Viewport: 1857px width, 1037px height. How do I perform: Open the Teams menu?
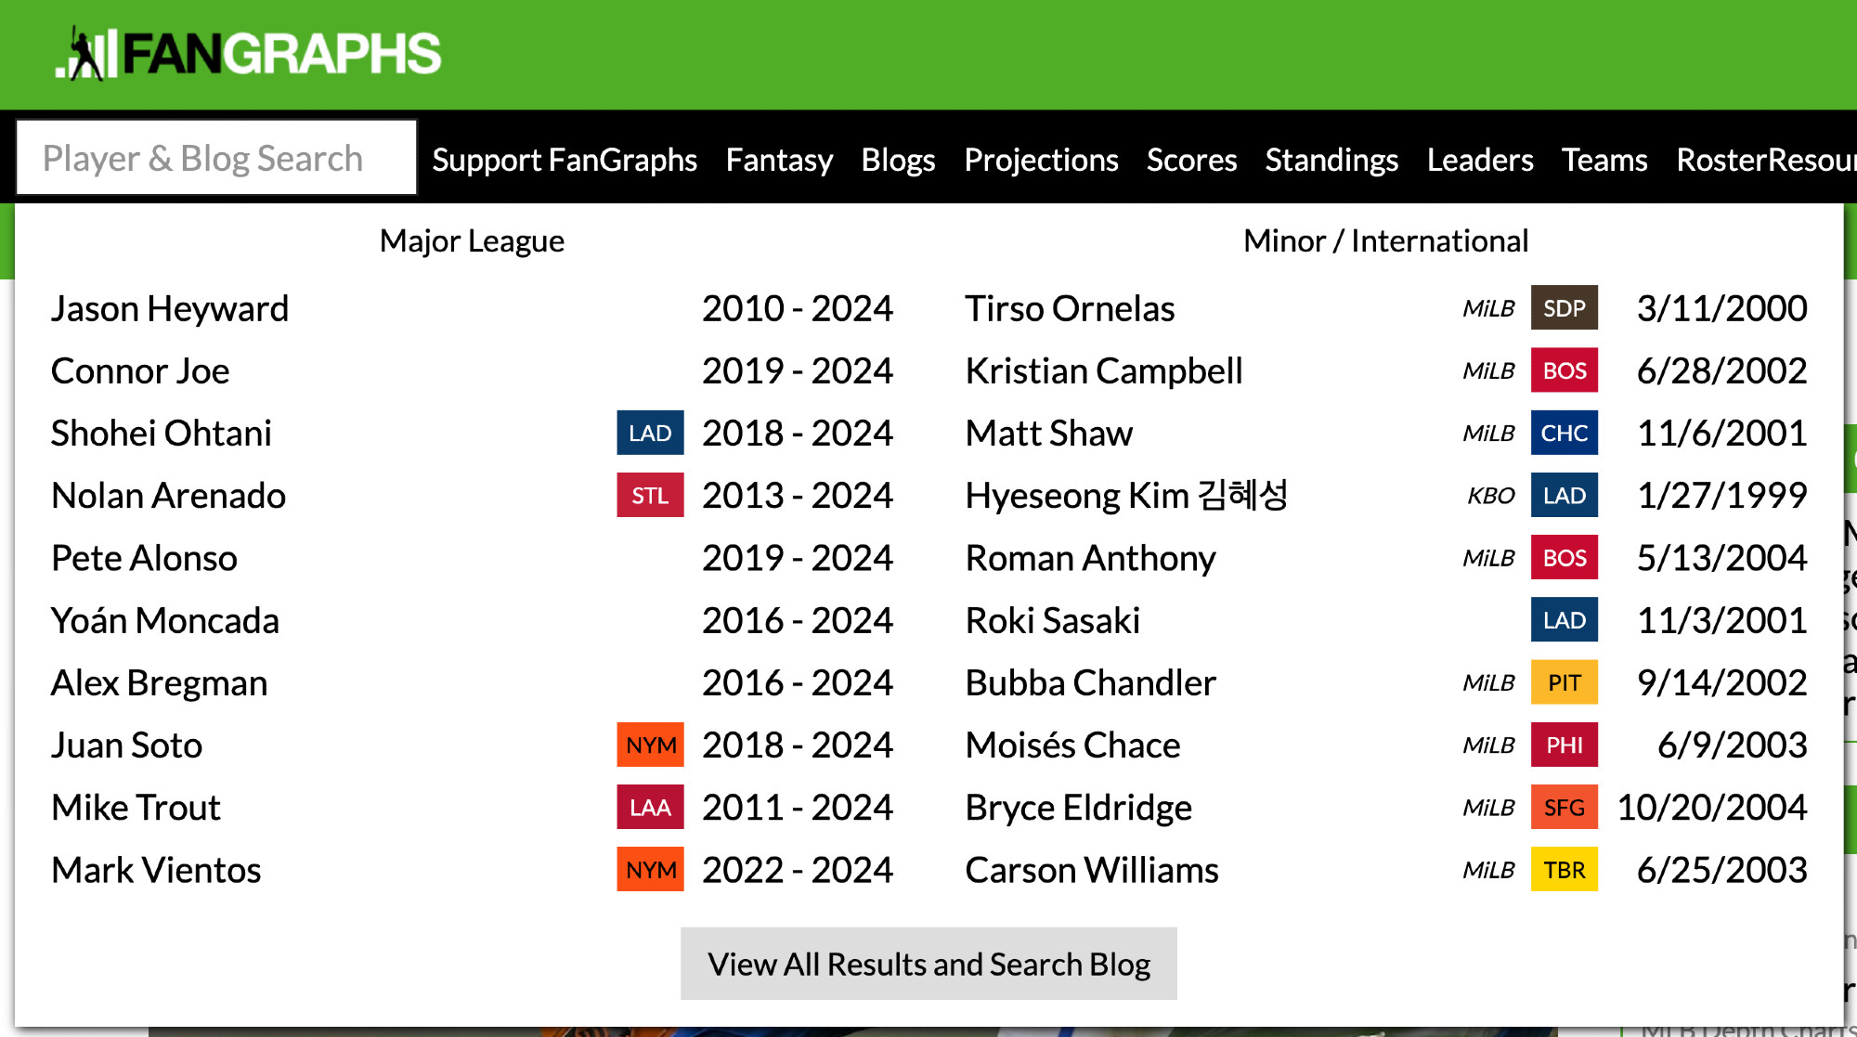1604,160
